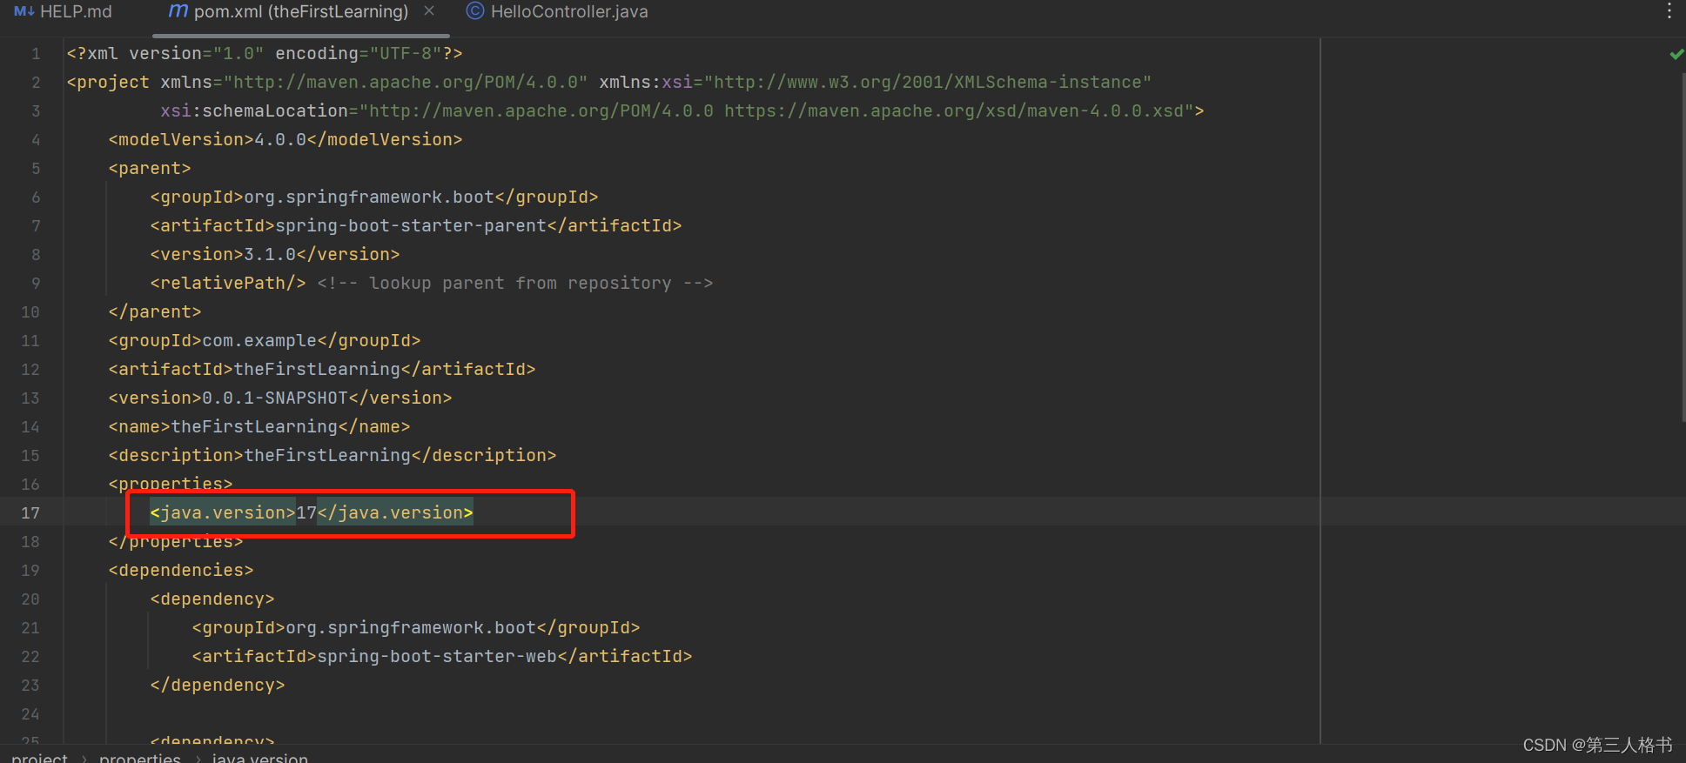Click artifactId theFirstLearning line

point(322,369)
